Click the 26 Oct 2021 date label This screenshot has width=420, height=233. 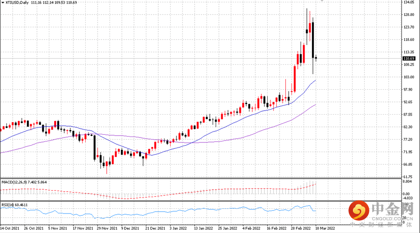click(33, 228)
